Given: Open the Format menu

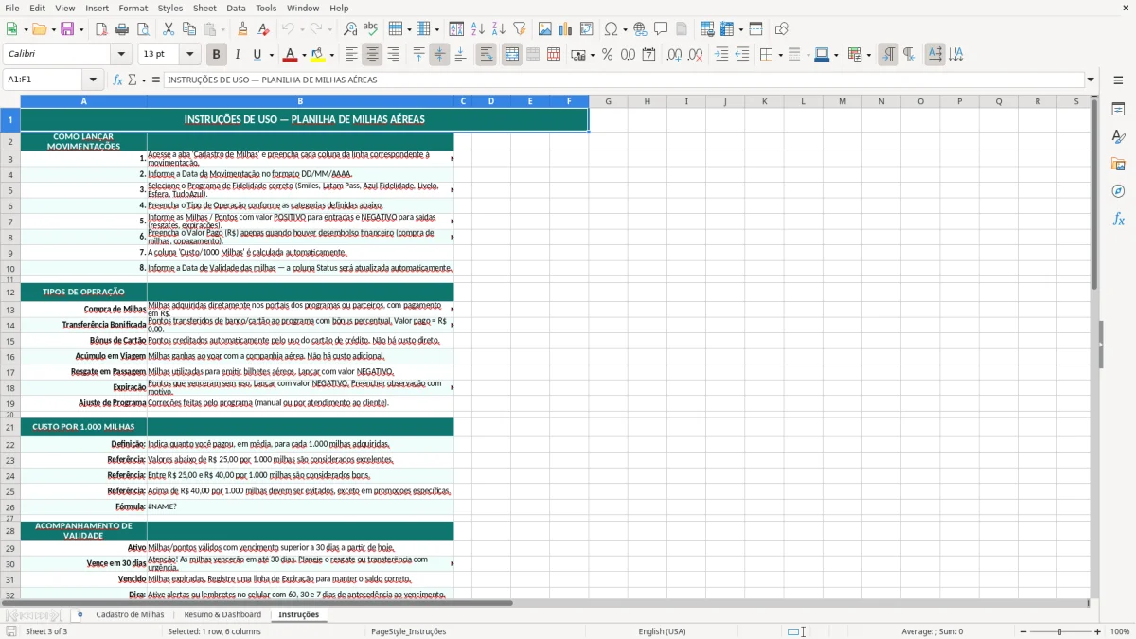Looking at the screenshot, I should (x=133, y=8).
